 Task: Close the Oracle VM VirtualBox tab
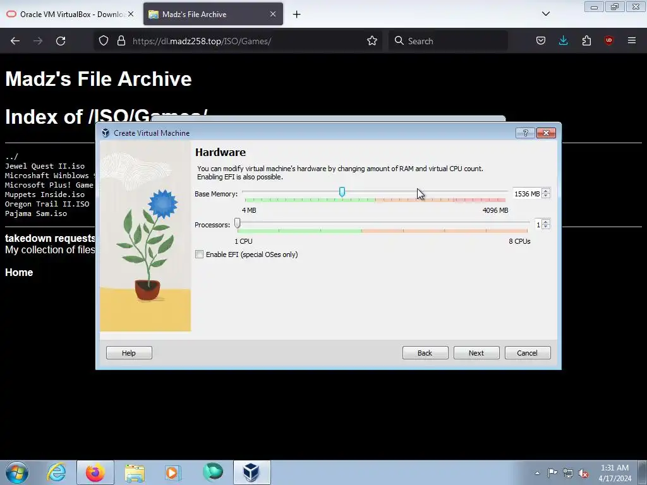click(131, 14)
